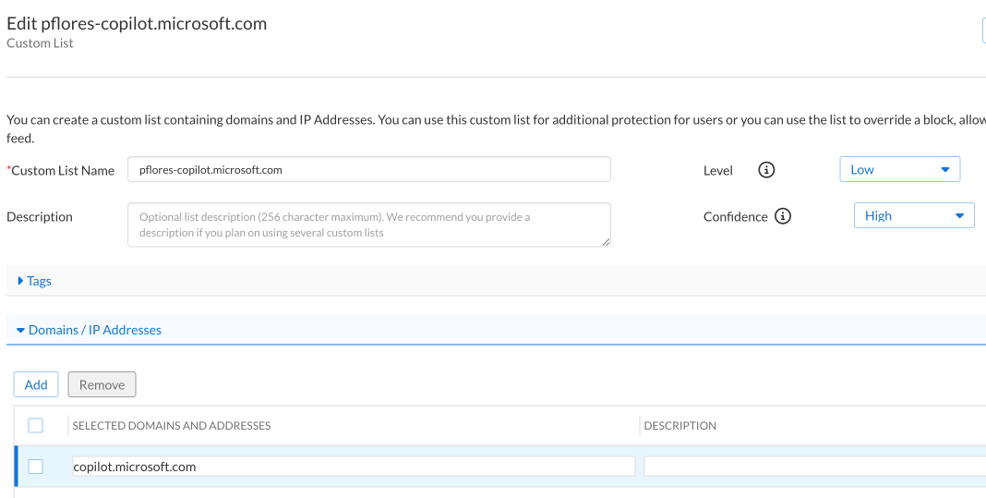Click the partially visible top-right button

pyautogui.click(x=983, y=30)
